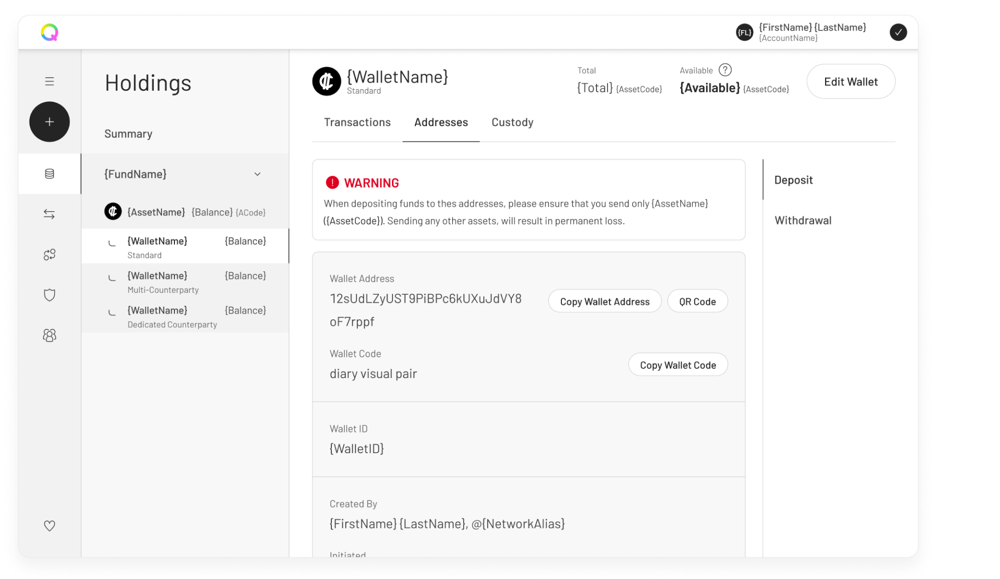Open the transfers arrows icon in sidebar
Viewport: 1000px width, 579px height.
tap(49, 215)
